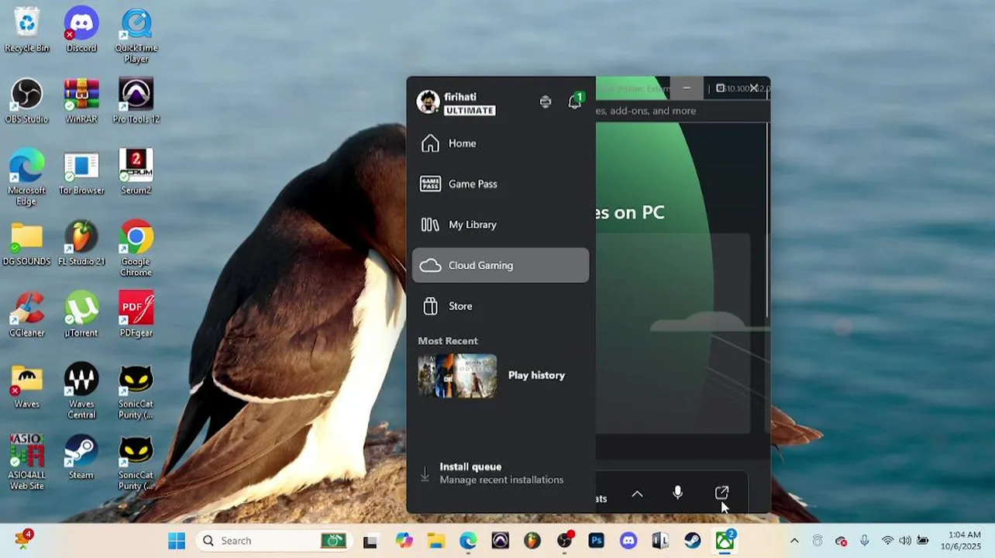Launch Tor Browser shortcut
Viewport: 995px width, 558px height.
click(81, 172)
